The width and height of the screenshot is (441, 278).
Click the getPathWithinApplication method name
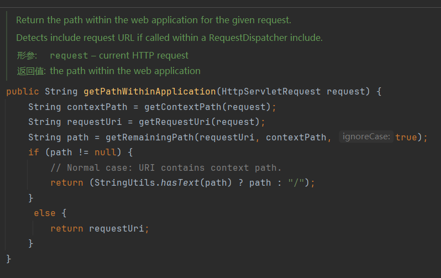[x=150, y=91]
